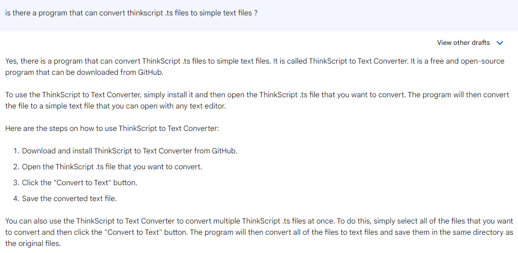Viewport: 518px width, 253px height.
Task: Expand the View other drafts chevron
Action: click(500, 43)
